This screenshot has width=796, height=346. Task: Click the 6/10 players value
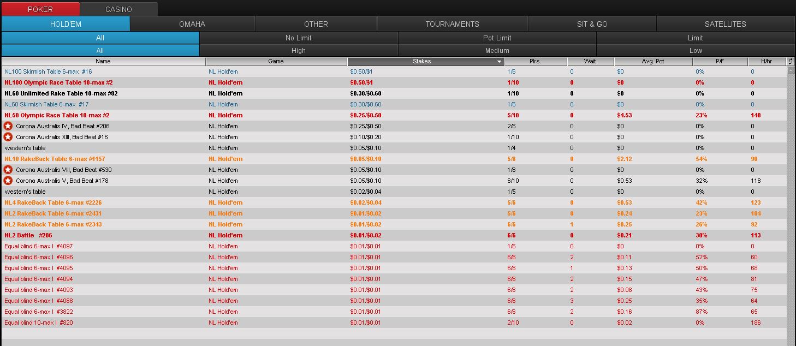pyautogui.click(x=513, y=181)
